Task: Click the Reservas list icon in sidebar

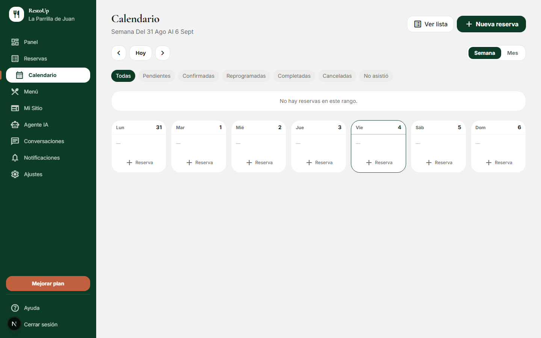Action: 15,59
